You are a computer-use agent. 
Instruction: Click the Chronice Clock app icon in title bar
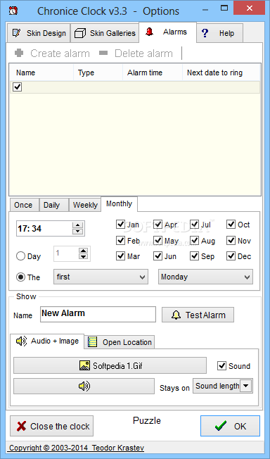click(13, 11)
